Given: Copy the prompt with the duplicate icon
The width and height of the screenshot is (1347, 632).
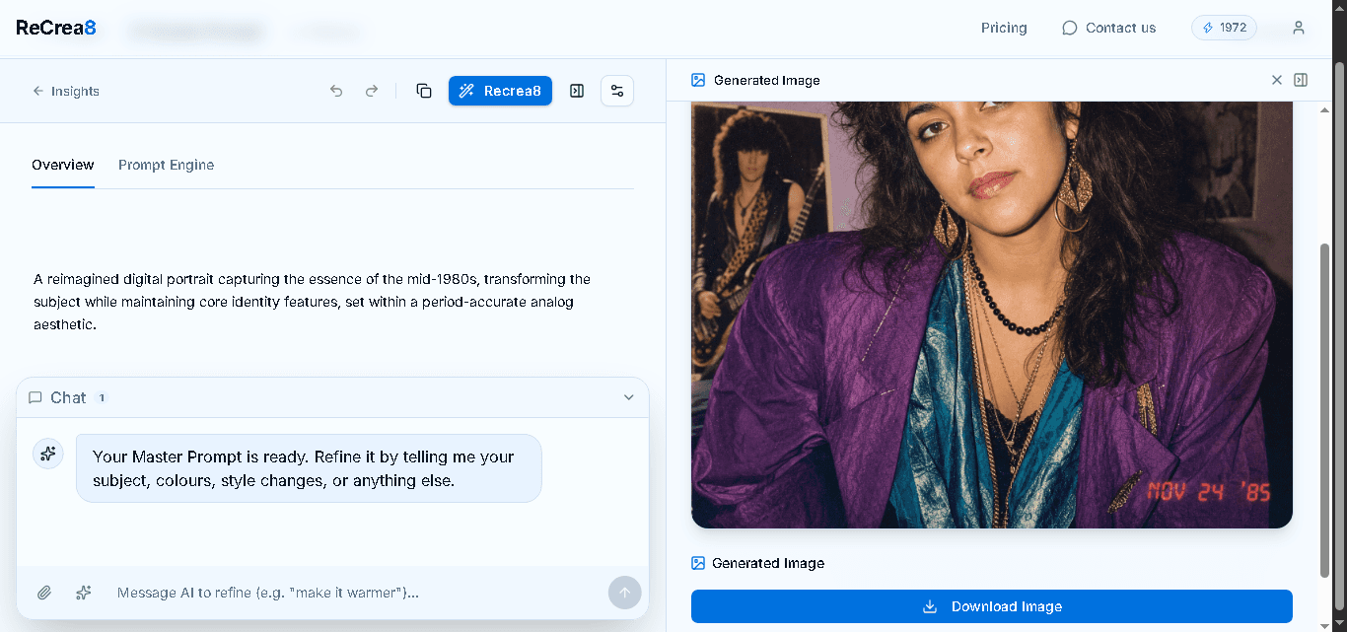Looking at the screenshot, I should point(424,91).
